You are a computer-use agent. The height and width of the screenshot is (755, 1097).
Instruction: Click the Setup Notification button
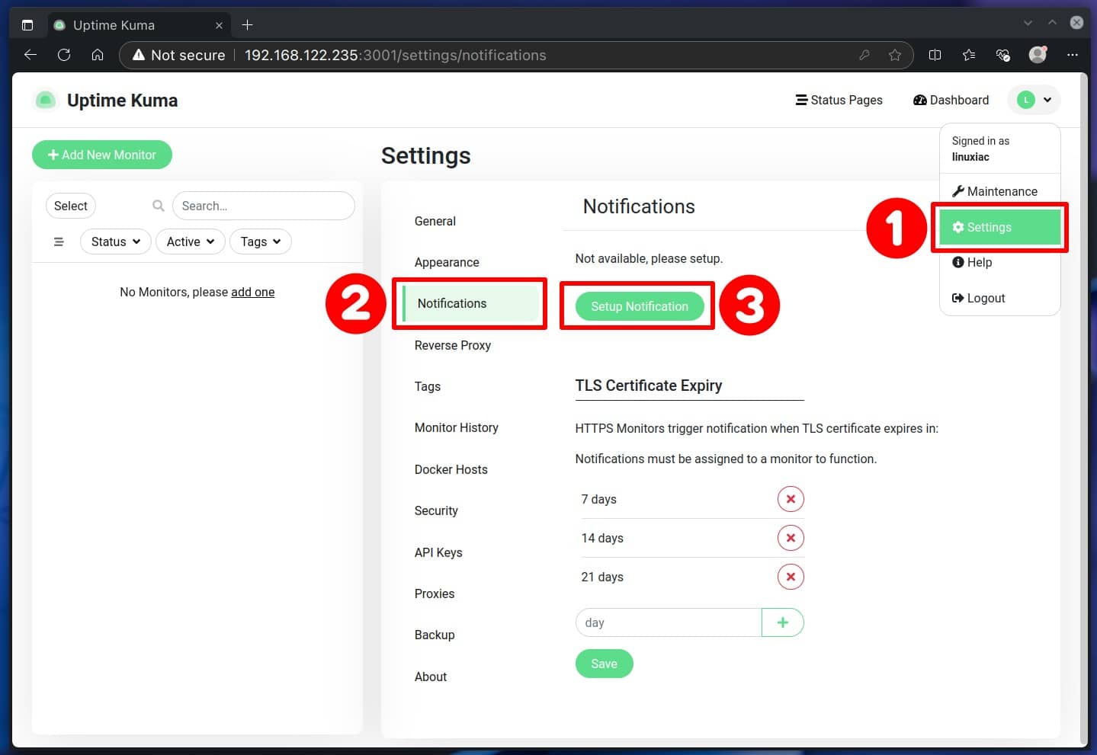[639, 306]
